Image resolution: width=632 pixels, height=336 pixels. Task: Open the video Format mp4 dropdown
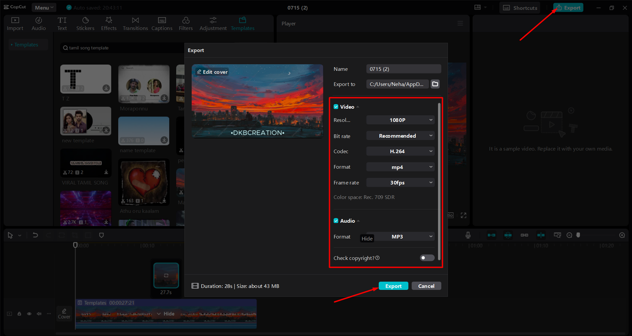click(400, 167)
